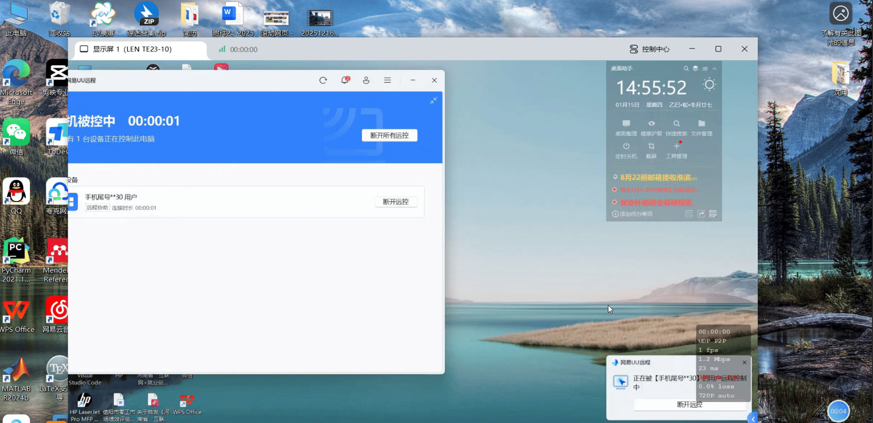Collapse the 桌面助手 widget with chevron
Image resolution: width=873 pixels, height=423 pixels.
pyautogui.click(x=714, y=69)
